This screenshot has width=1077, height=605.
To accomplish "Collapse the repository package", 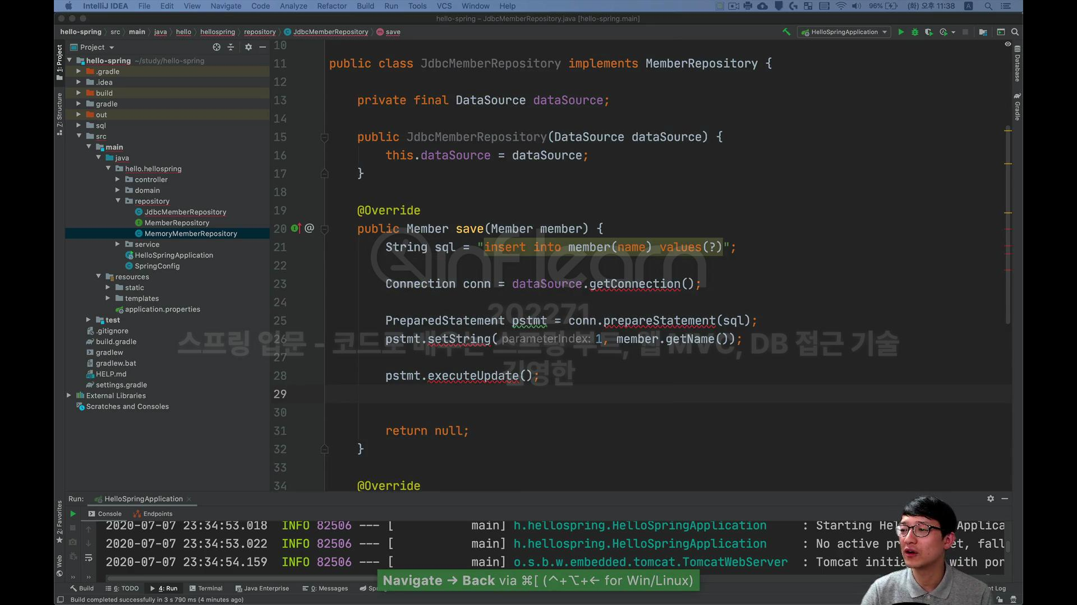I will tap(118, 201).
